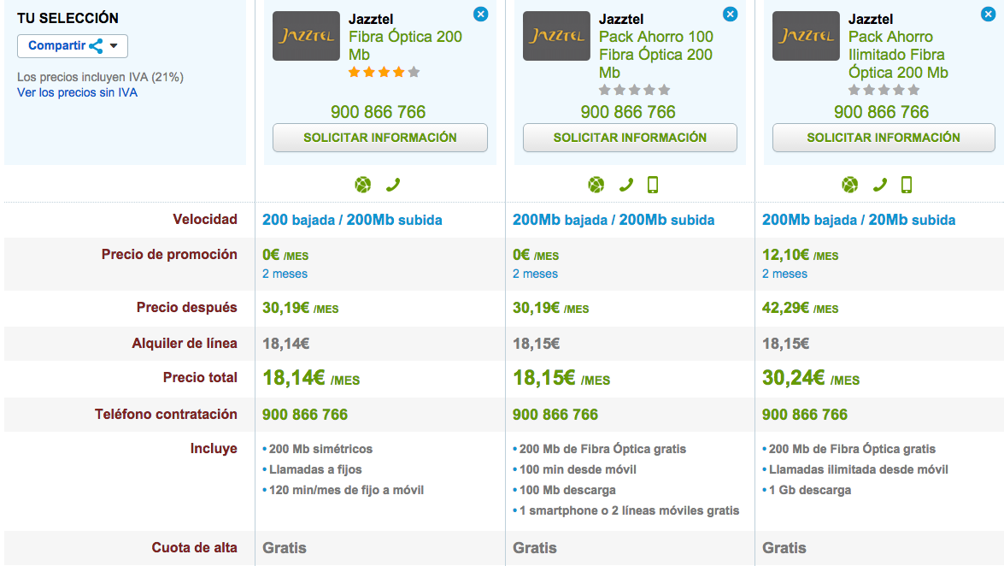Click promo price '12,10€ /MES'
The height and width of the screenshot is (566, 1004).
coord(801,255)
